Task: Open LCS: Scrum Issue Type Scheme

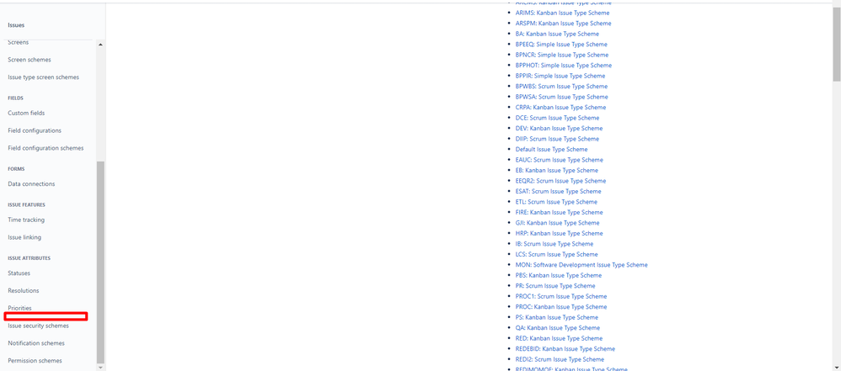Action: click(557, 254)
